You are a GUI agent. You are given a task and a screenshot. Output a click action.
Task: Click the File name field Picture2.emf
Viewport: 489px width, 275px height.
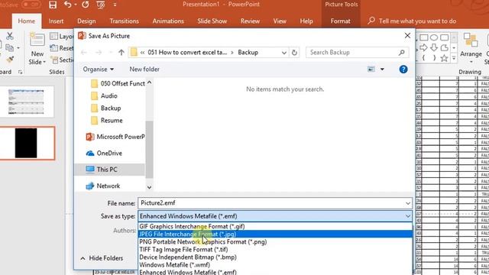coord(275,203)
